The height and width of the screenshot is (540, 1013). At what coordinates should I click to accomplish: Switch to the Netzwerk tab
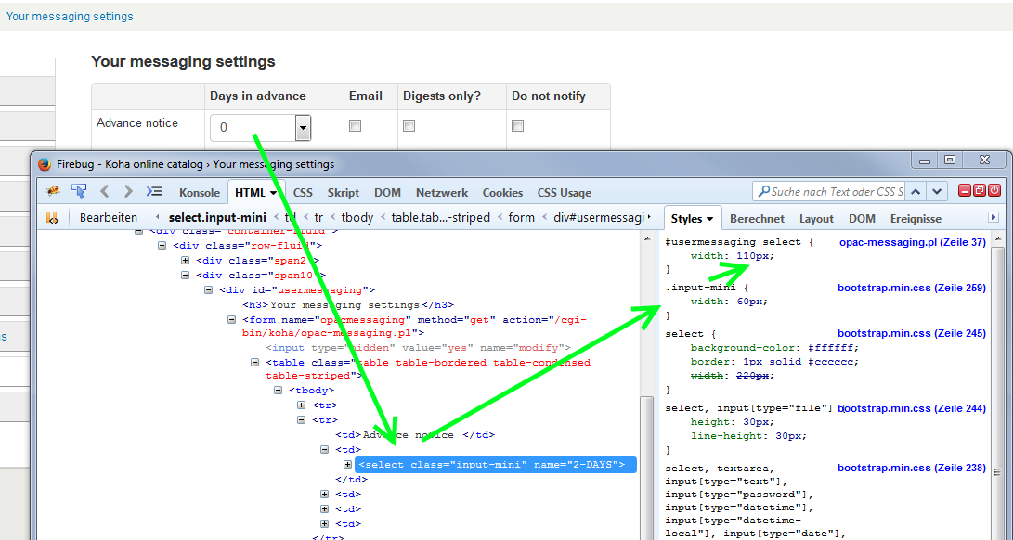click(441, 193)
